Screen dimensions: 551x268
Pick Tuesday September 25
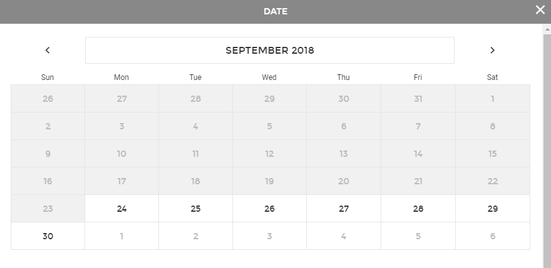(x=195, y=209)
